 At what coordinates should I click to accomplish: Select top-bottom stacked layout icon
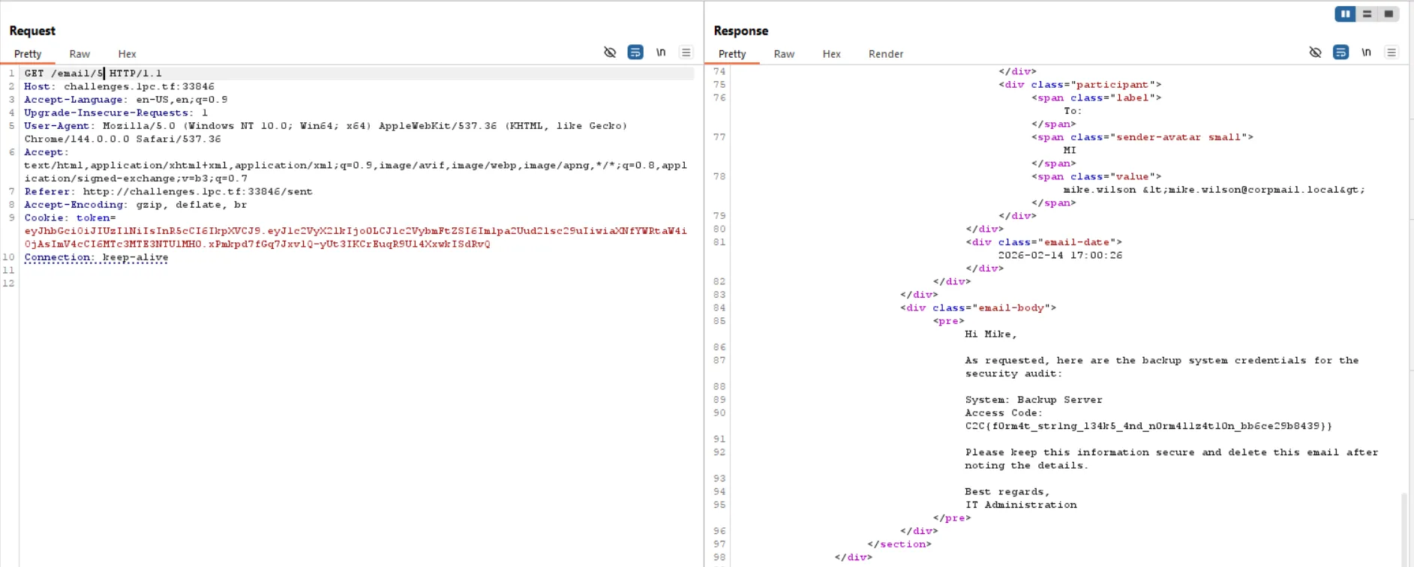(x=1367, y=14)
